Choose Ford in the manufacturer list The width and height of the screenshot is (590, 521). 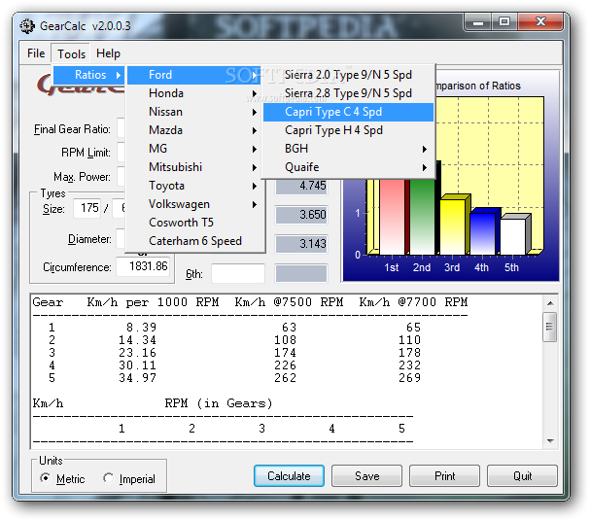coord(194,75)
